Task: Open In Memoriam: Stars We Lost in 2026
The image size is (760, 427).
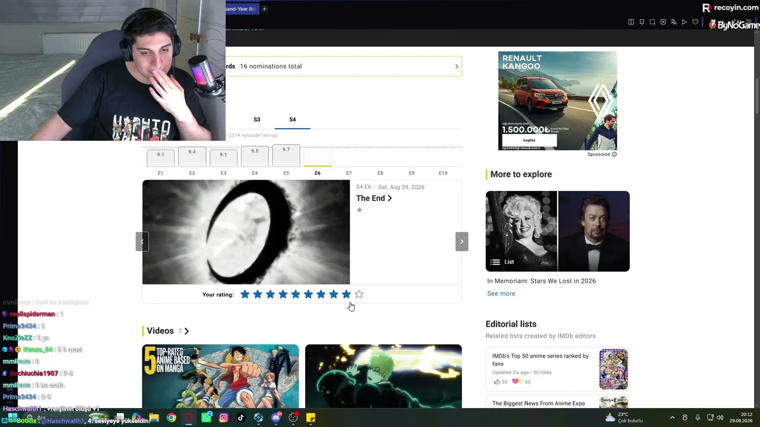Action: [541, 281]
